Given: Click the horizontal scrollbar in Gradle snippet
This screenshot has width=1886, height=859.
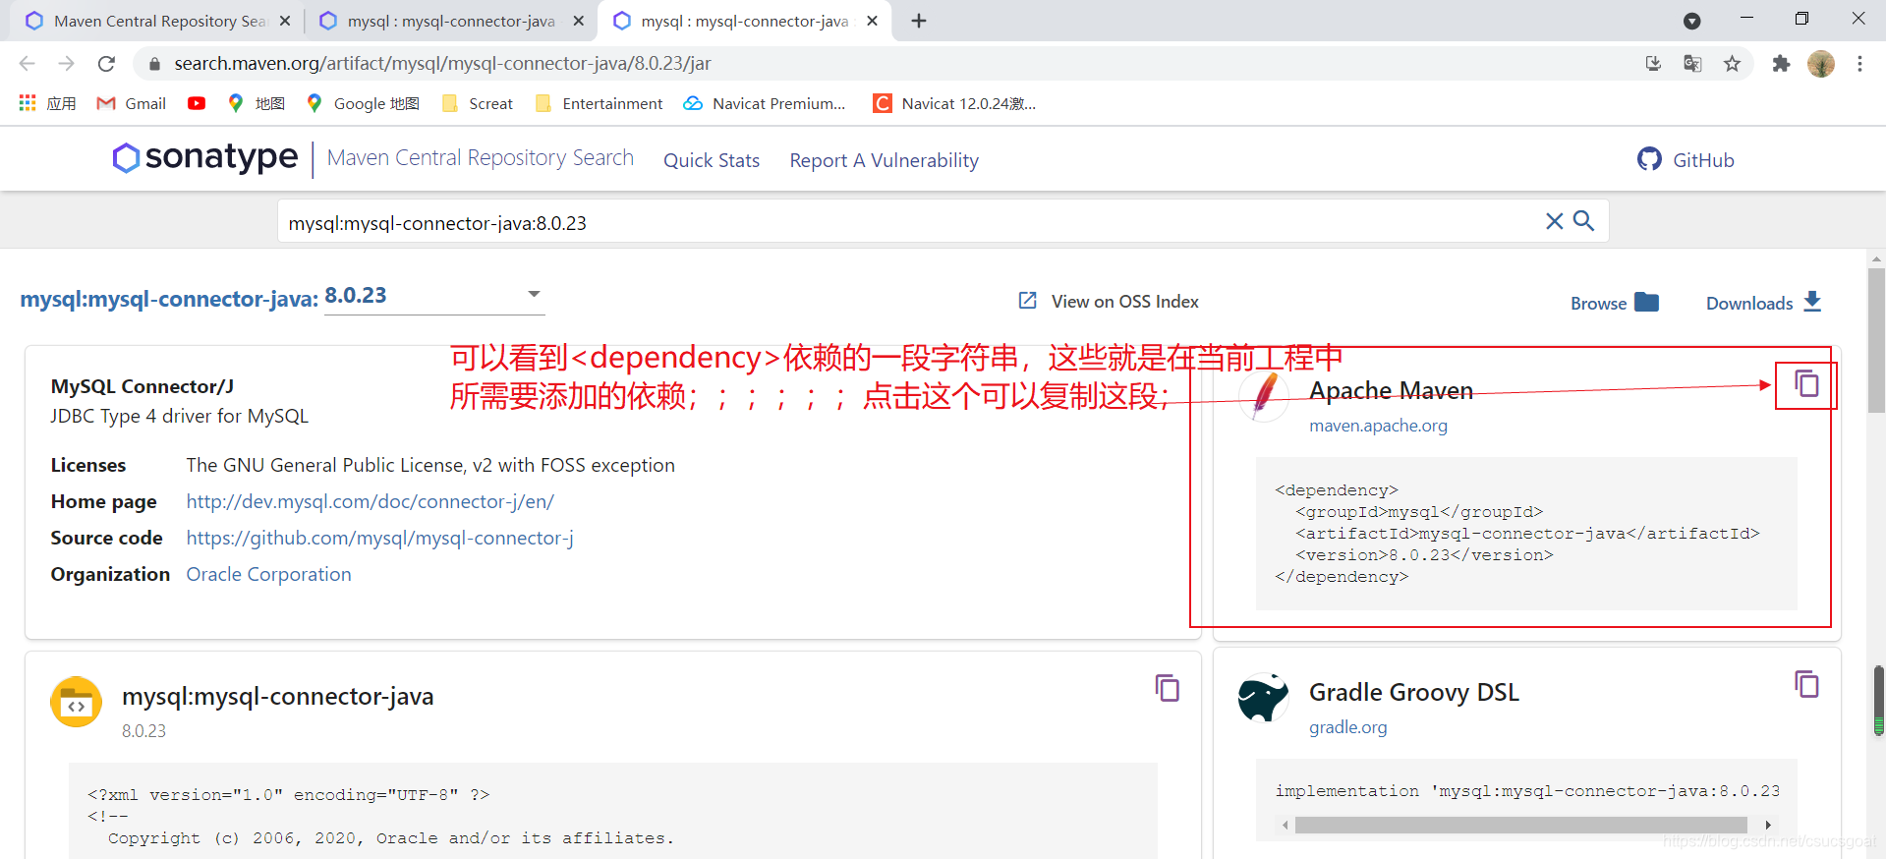Looking at the screenshot, I should tap(1521, 826).
